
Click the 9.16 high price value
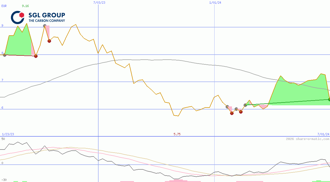tap(25, 6)
